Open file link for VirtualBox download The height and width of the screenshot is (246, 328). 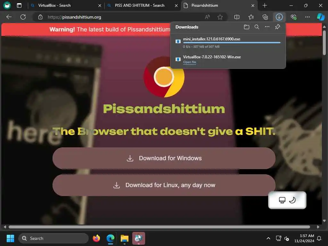tap(190, 62)
